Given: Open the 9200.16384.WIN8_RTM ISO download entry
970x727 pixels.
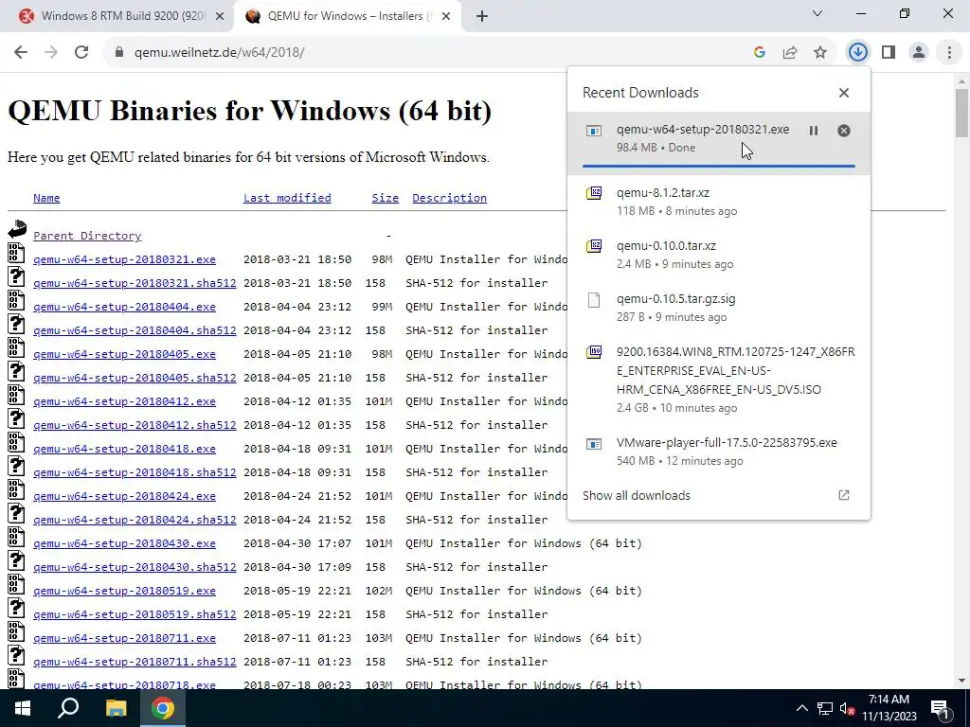Looking at the screenshot, I should click(719, 379).
